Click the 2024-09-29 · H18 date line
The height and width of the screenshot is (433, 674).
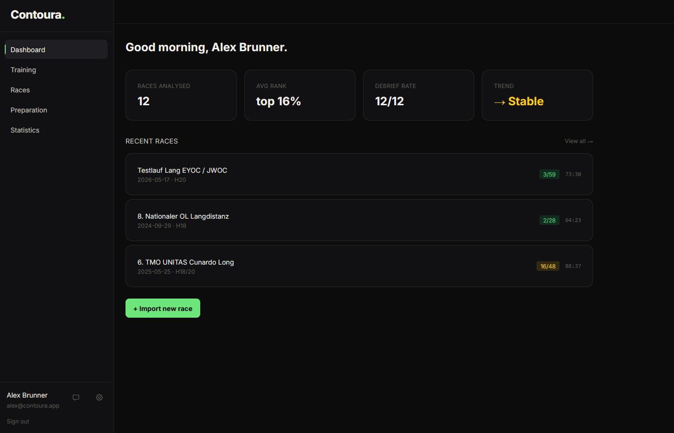pyautogui.click(x=162, y=226)
